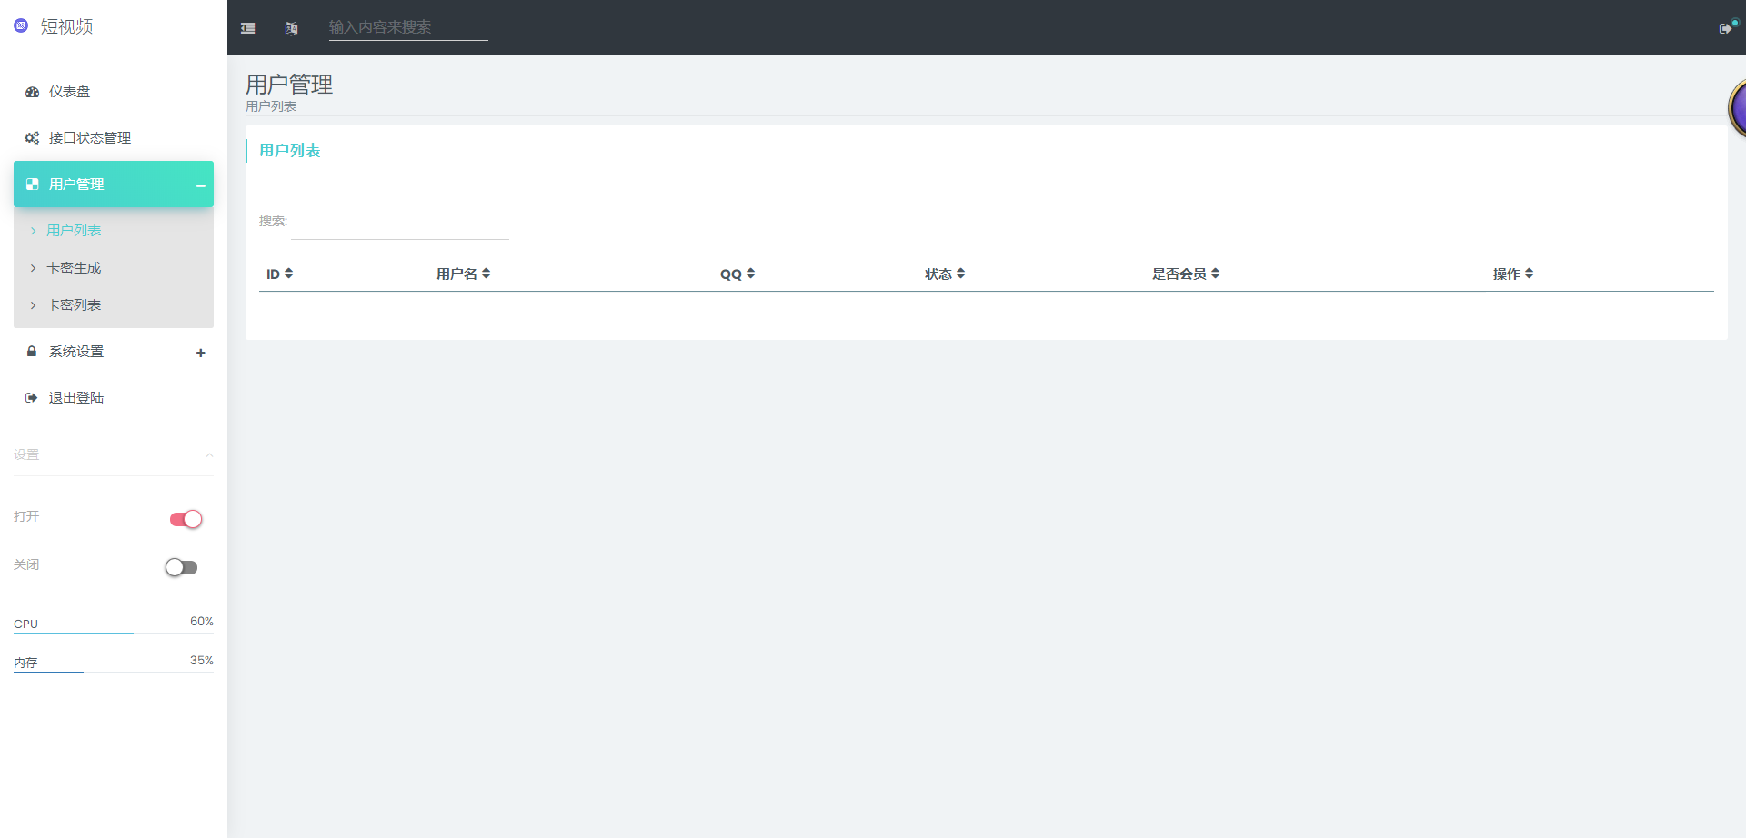Focus the 搜索 field above the table

click(x=399, y=224)
